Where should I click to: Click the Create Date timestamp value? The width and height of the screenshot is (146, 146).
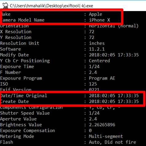(x=114, y=102)
